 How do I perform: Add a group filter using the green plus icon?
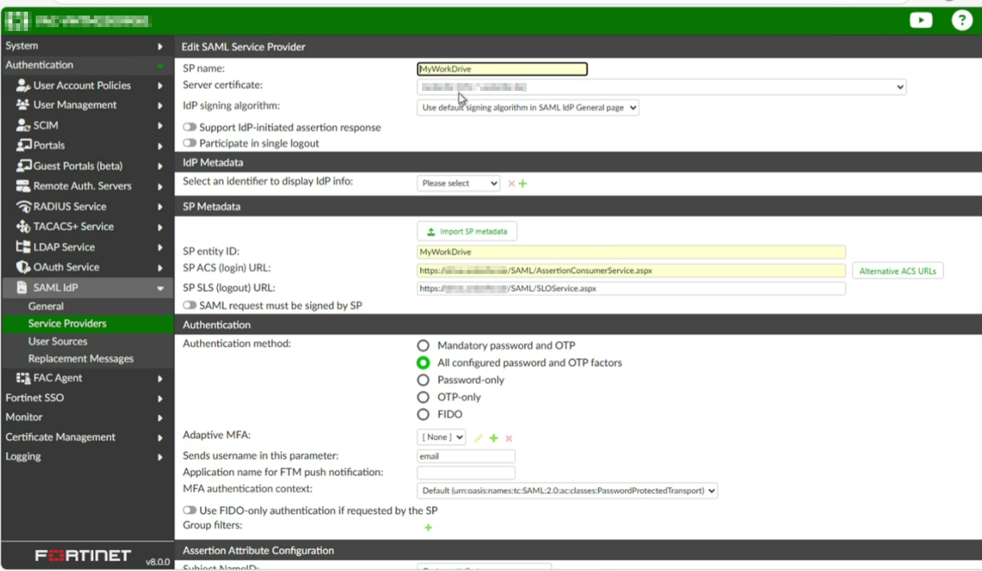427,528
